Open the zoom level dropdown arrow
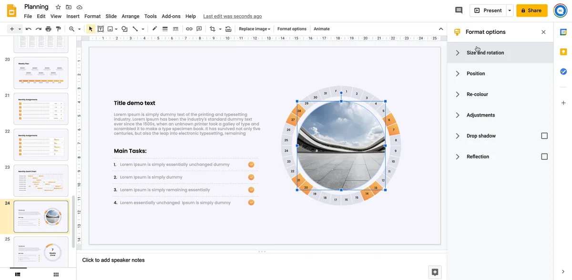 pos(79,29)
